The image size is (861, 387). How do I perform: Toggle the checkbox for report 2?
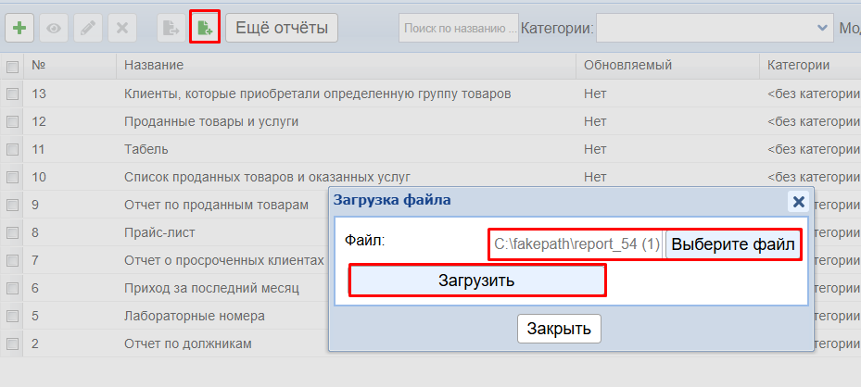(12, 344)
